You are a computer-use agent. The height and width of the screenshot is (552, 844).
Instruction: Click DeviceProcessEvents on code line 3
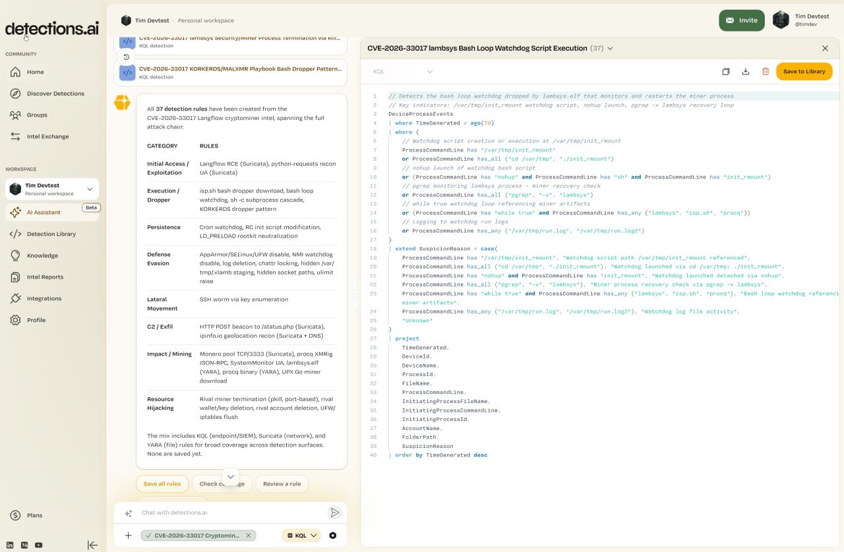click(x=421, y=114)
